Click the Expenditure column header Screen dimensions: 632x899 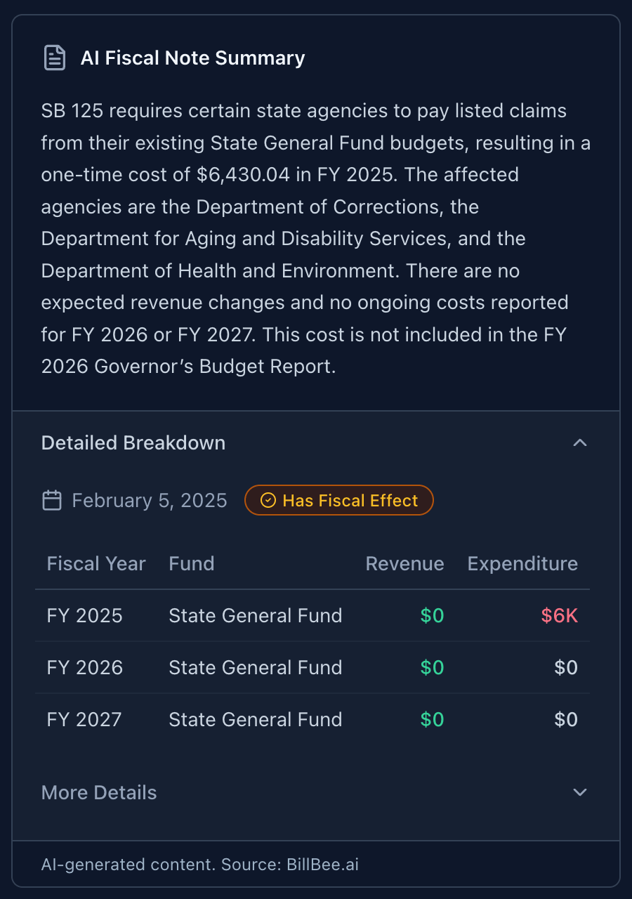[522, 563]
